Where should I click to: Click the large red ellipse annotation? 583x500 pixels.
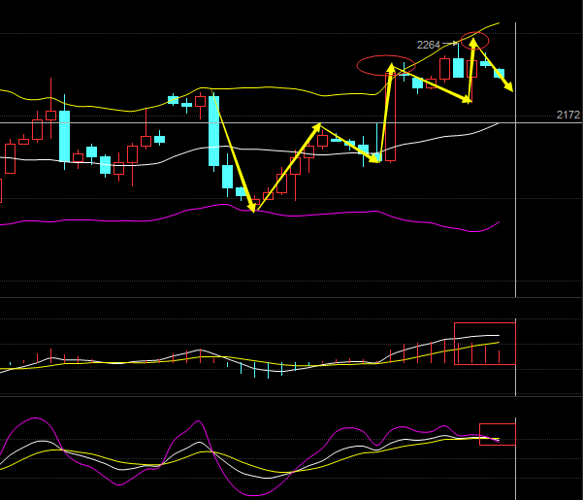point(386,65)
